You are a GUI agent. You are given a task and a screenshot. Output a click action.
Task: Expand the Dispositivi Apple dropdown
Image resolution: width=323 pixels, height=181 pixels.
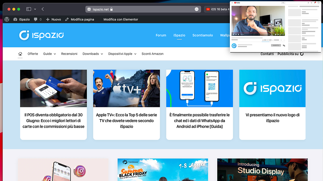122,54
